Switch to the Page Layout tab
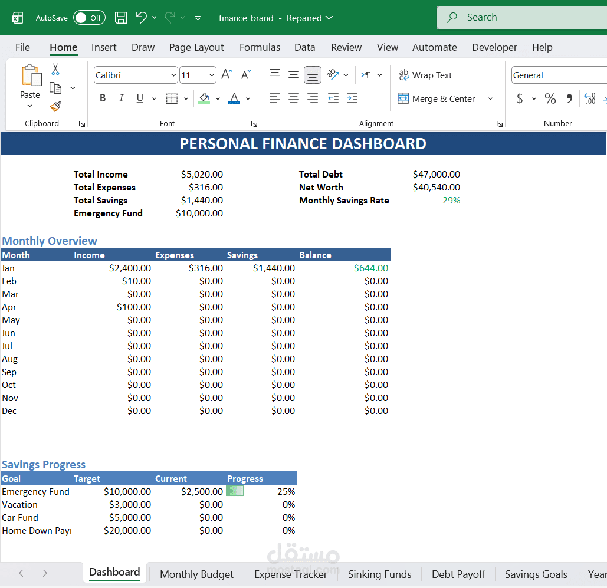607x588 pixels. tap(196, 47)
